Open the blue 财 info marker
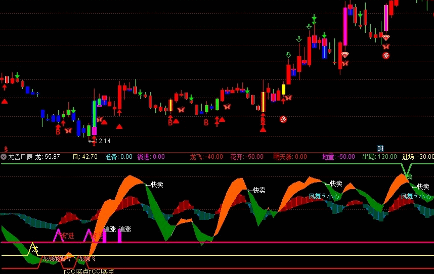 pyautogui.click(x=380, y=149)
